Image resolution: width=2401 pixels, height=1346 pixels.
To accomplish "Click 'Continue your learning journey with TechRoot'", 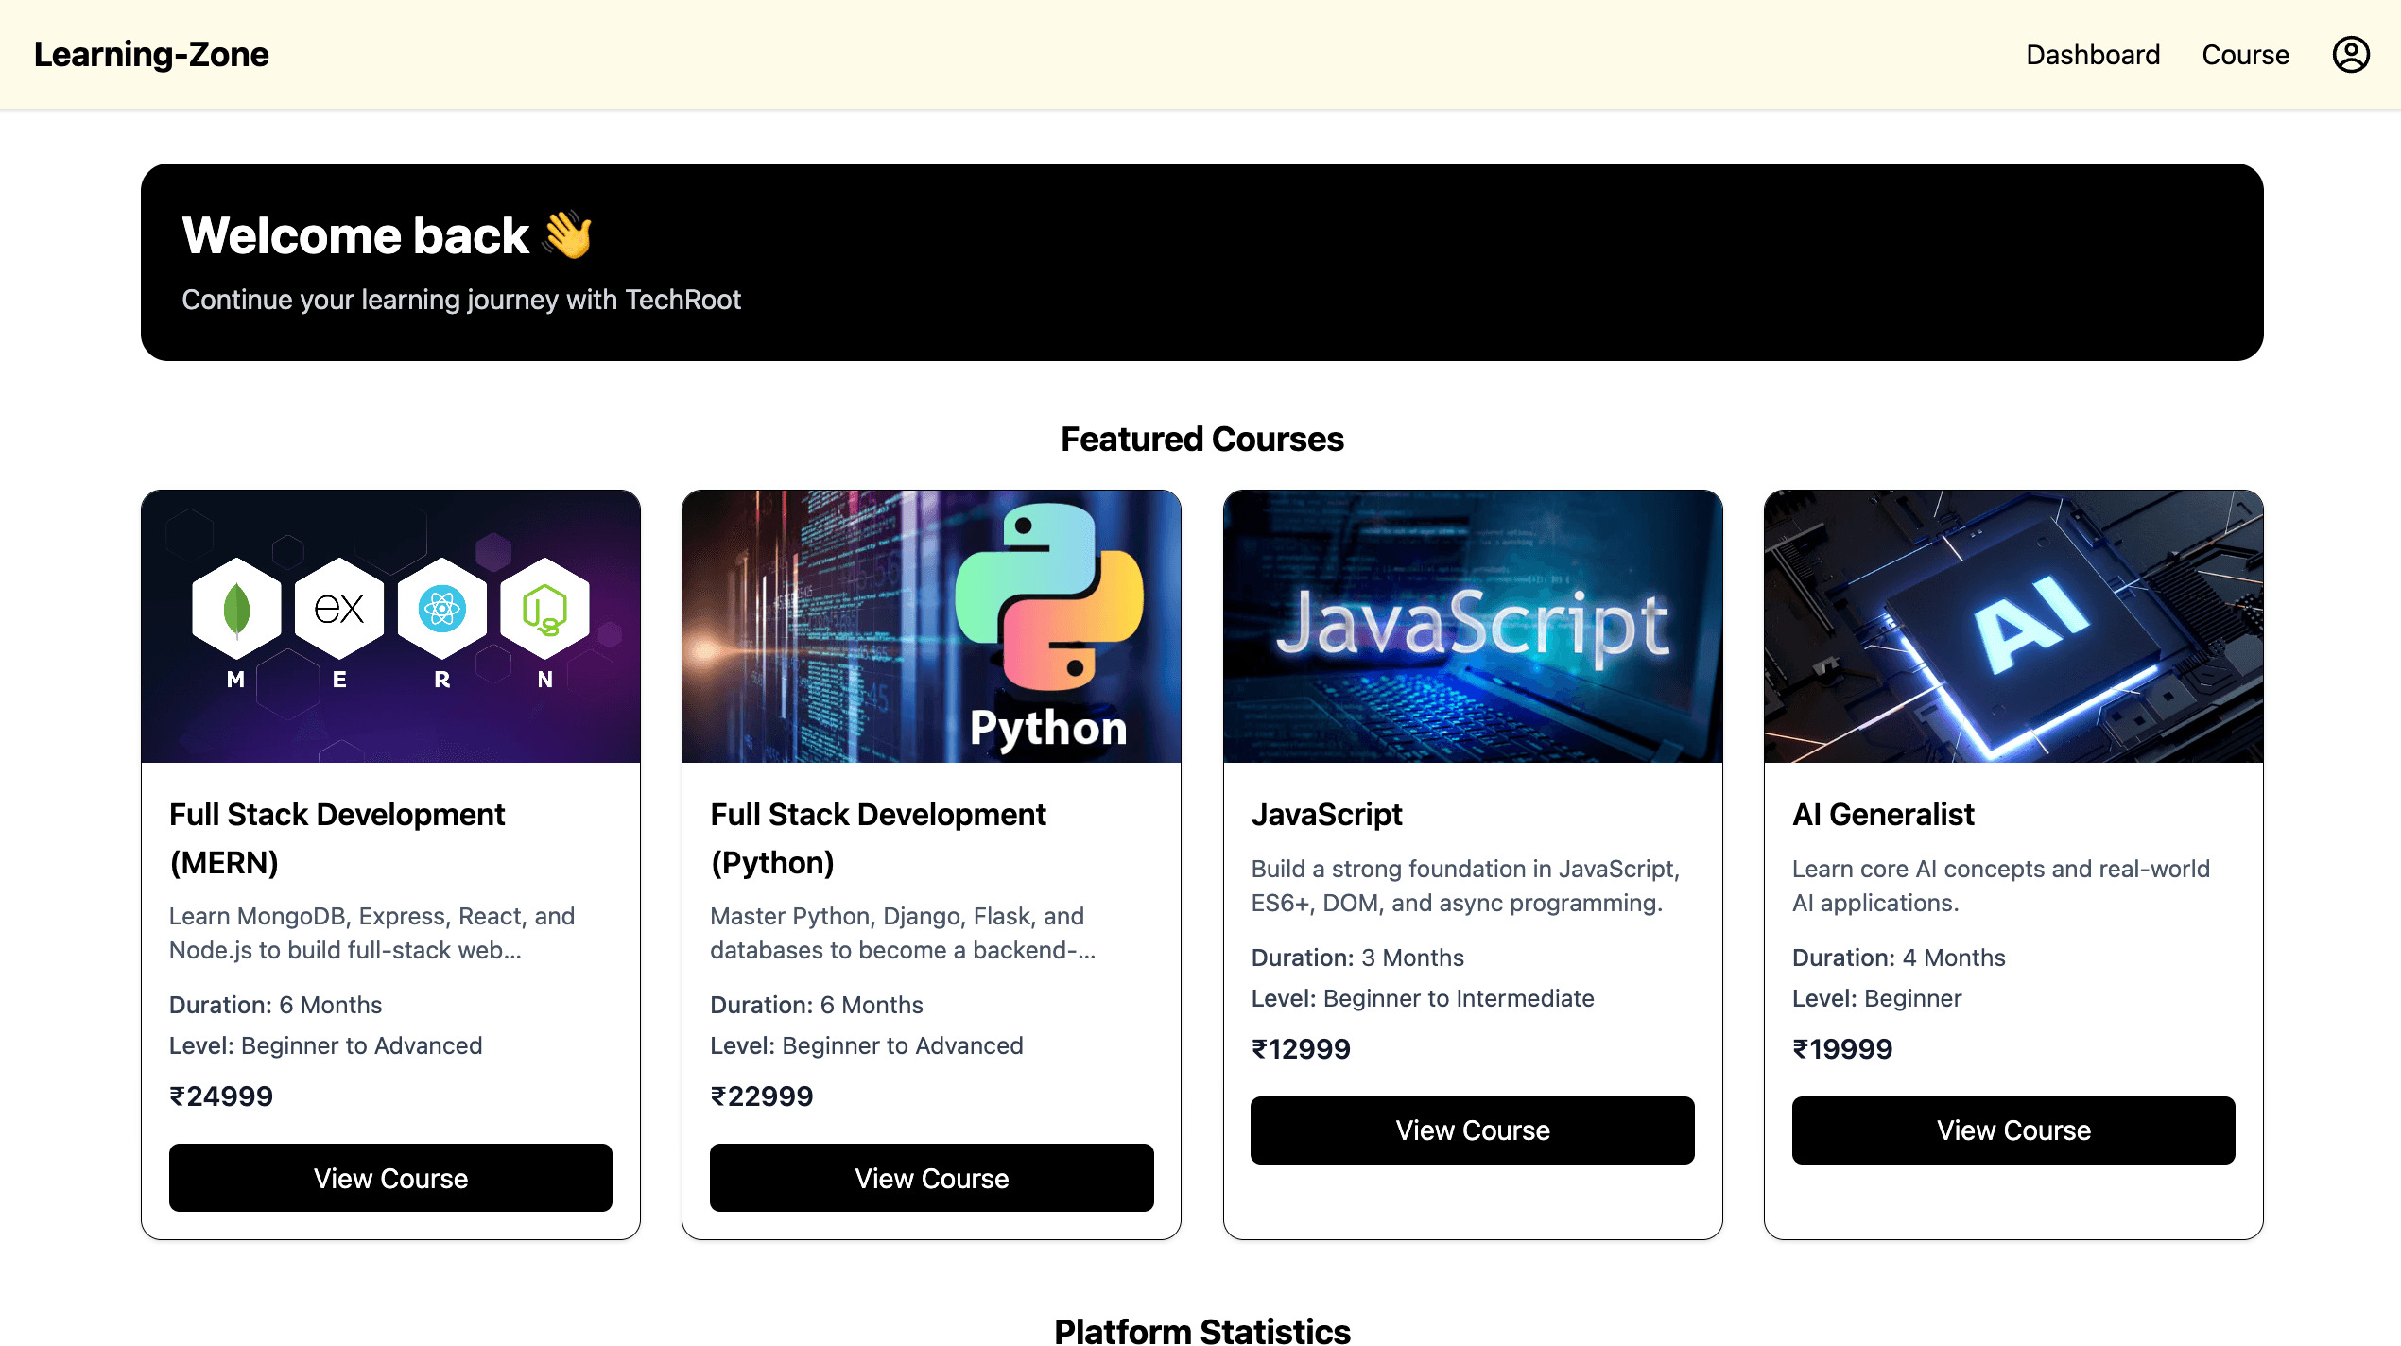I will pos(461,300).
